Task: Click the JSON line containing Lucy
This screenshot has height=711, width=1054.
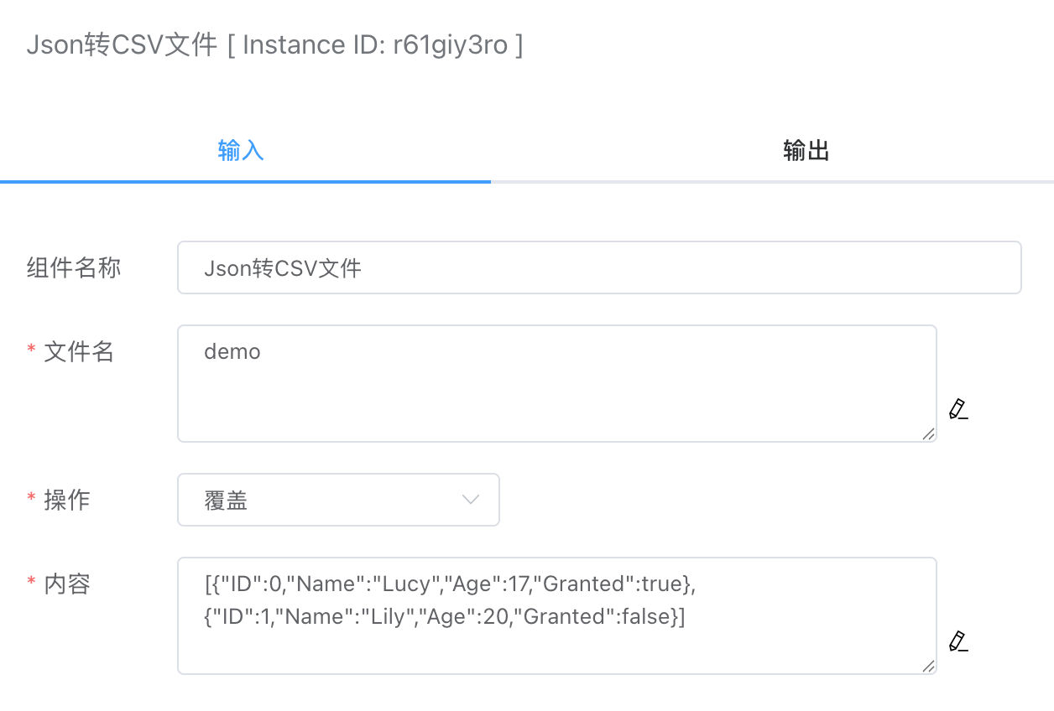Action: [451, 584]
